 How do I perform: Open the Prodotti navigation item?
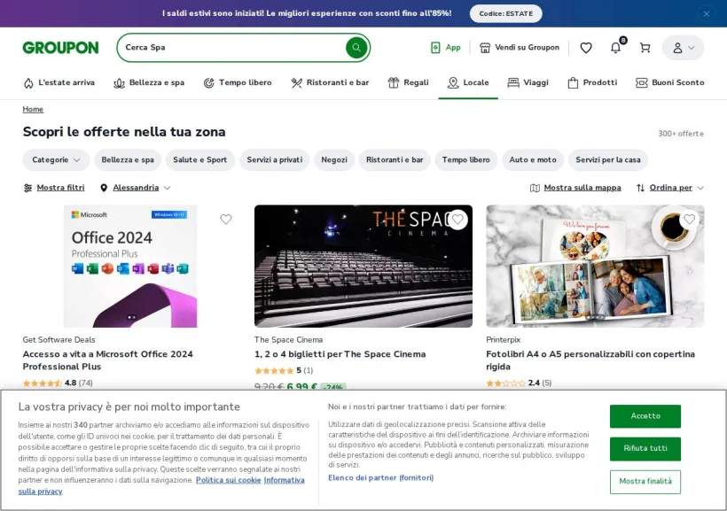(x=592, y=82)
